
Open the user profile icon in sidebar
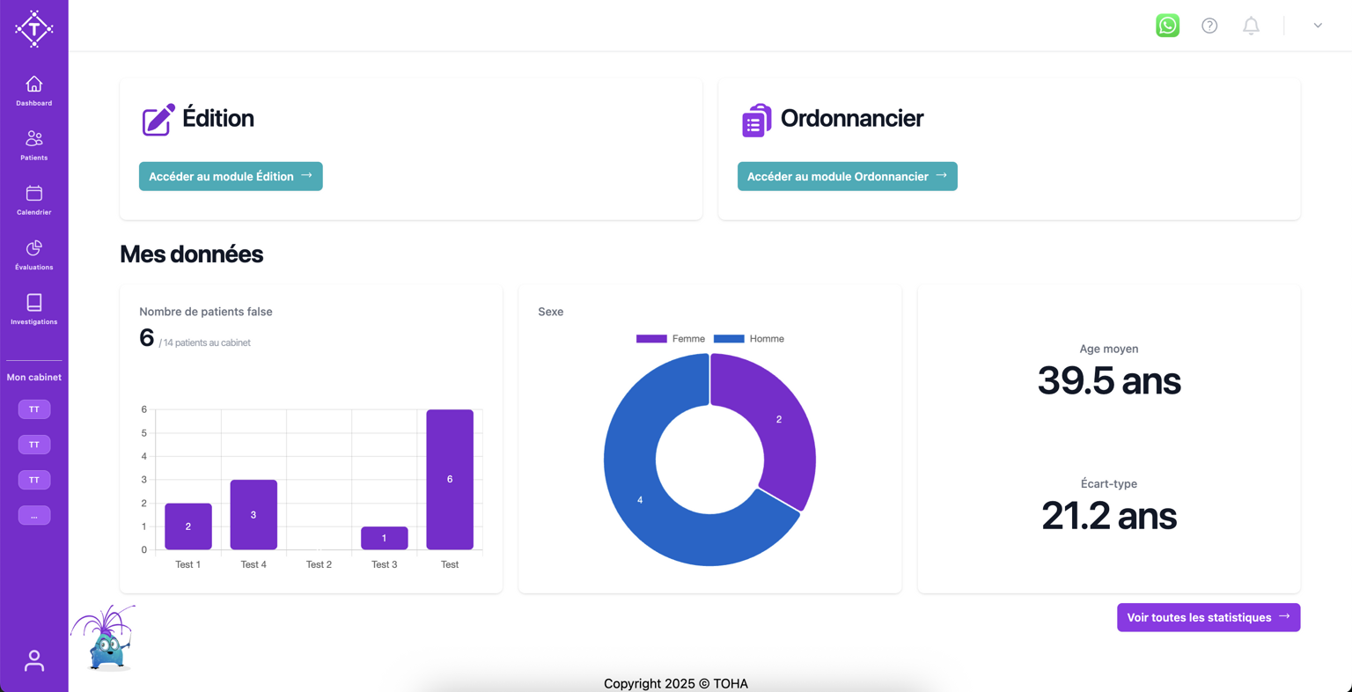pyautogui.click(x=34, y=660)
